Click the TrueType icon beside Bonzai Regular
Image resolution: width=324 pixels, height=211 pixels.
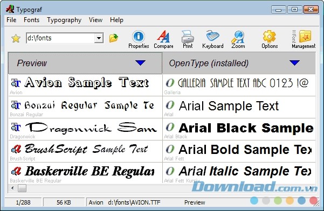16,105
